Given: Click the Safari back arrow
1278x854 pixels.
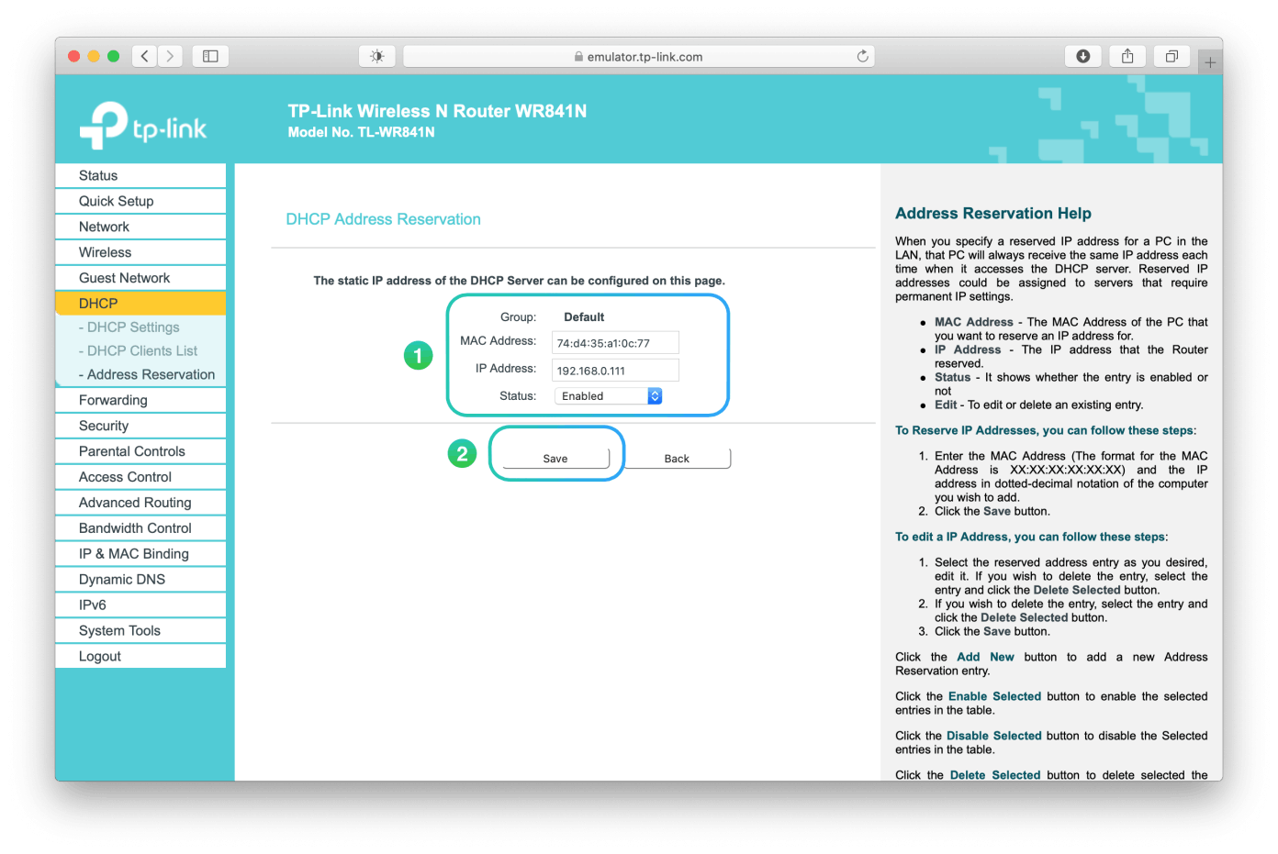Looking at the screenshot, I should pos(144,56).
